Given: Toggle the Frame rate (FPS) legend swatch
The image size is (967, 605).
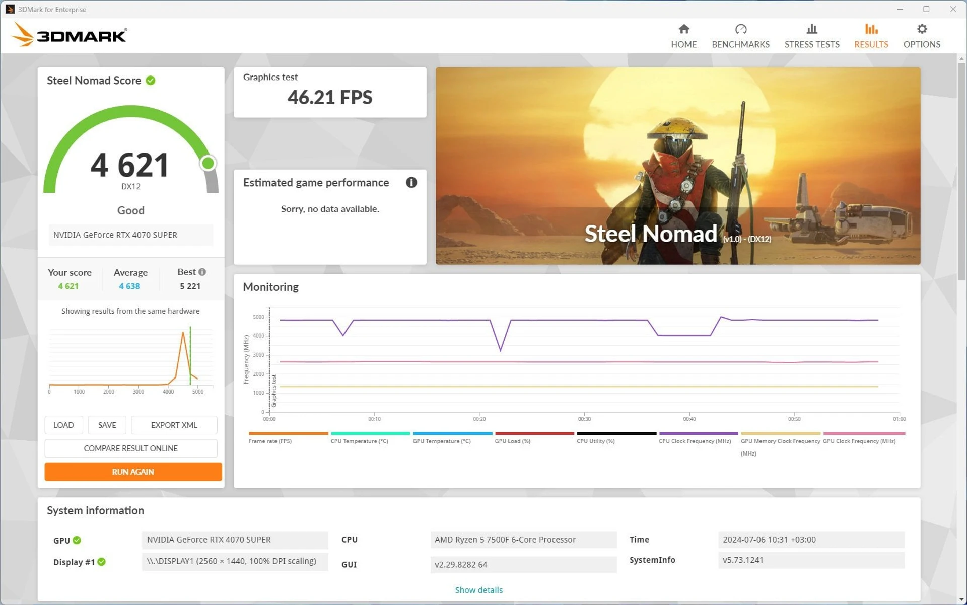Looking at the screenshot, I should click(288, 433).
